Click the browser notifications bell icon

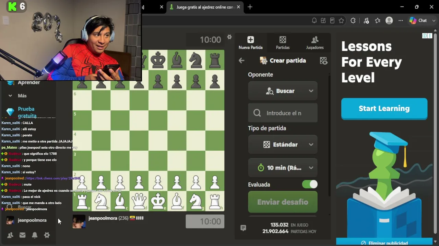click(314, 20)
